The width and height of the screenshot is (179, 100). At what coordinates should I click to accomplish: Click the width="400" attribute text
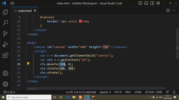pos(78,47)
